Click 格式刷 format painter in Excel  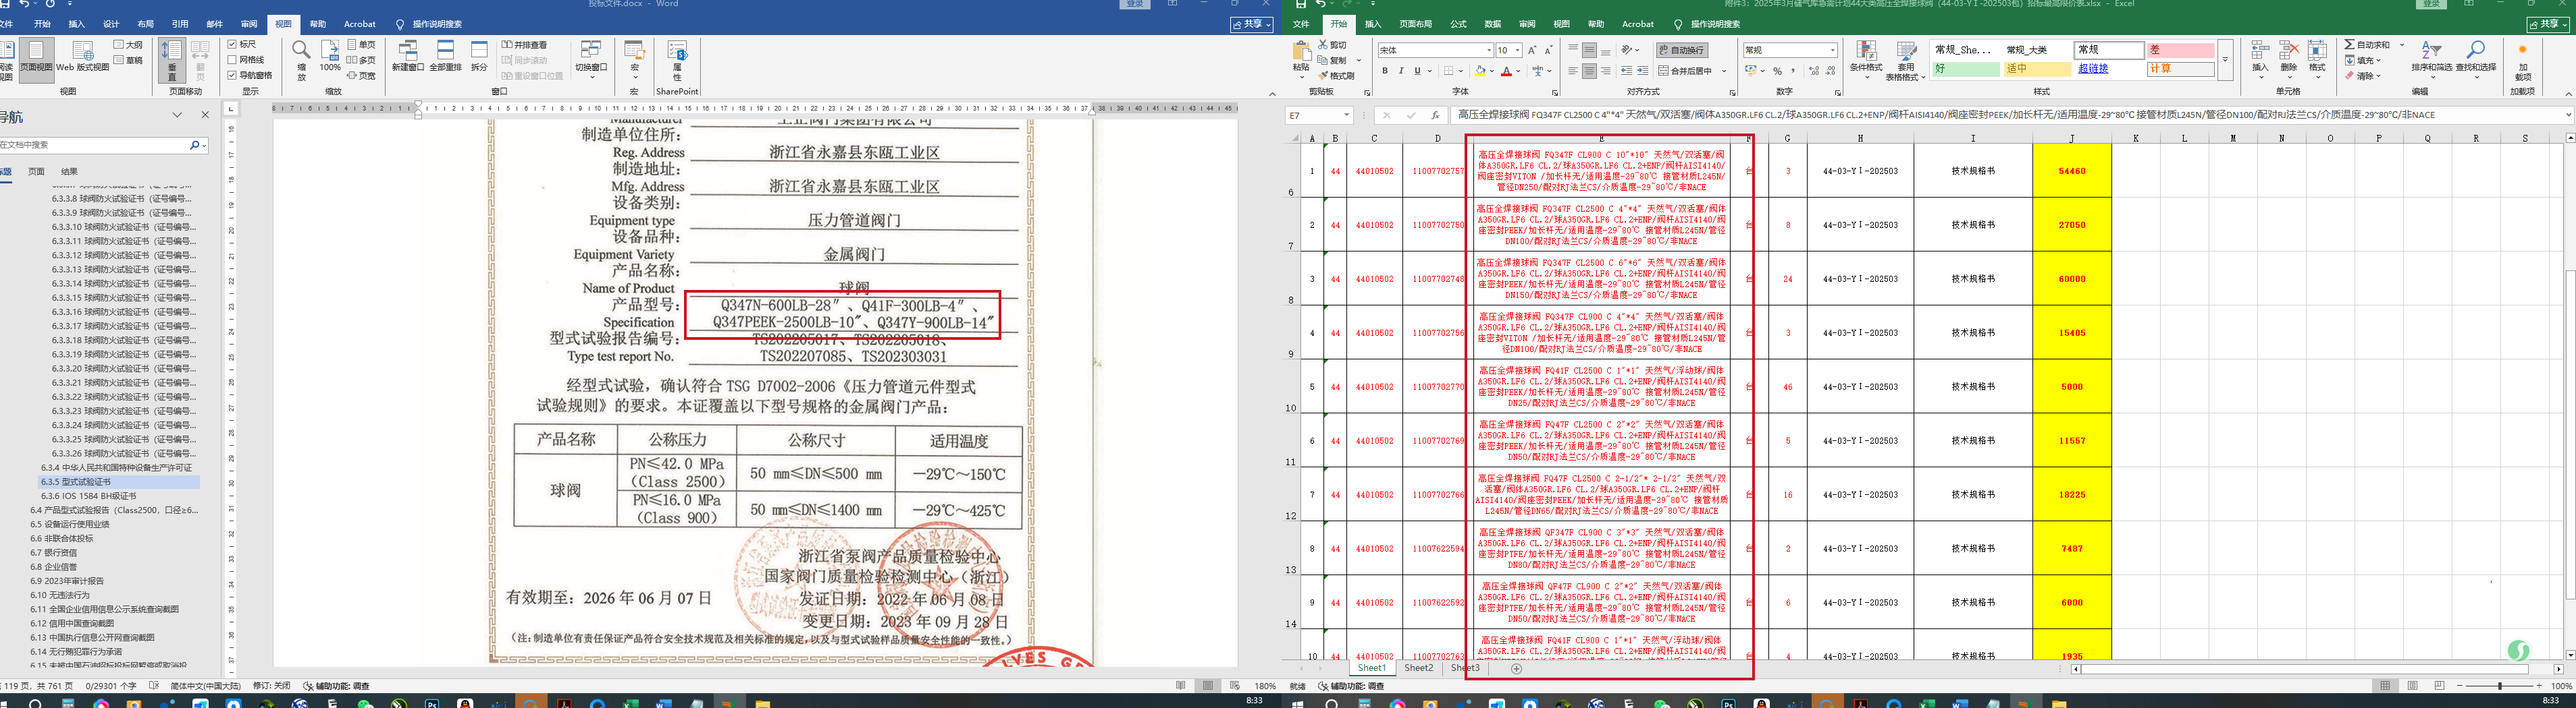point(1336,76)
